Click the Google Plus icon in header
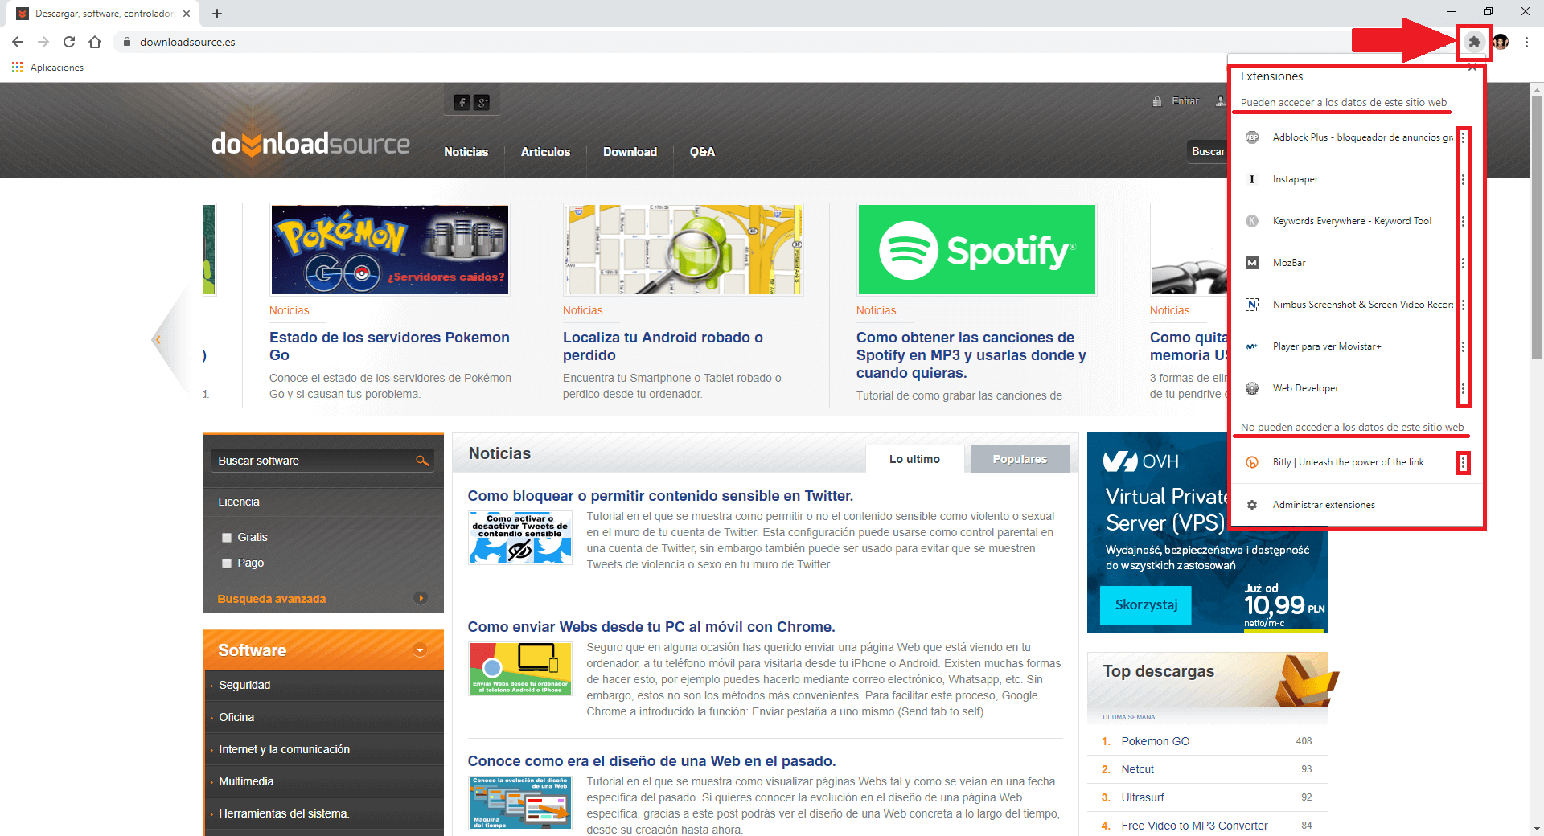The image size is (1544, 836). pos(482,102)
